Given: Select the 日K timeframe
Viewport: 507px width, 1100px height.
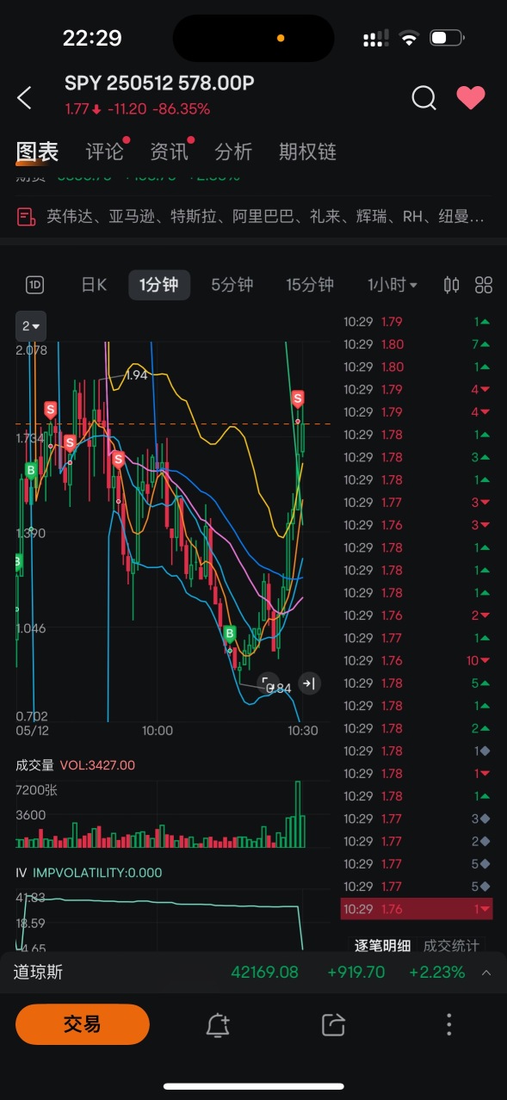Looking at the screenshot, I should (94, 285).
